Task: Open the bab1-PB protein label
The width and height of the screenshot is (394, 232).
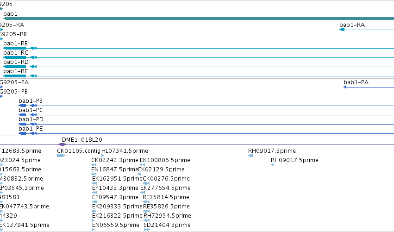Action: (x=31, y=101)
